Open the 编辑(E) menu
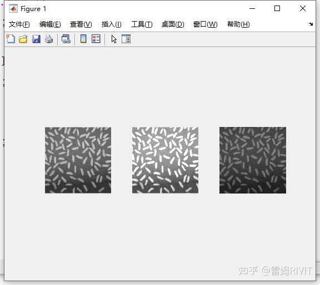The width and height of the screenshot is (320, 285). pos(50,24)
